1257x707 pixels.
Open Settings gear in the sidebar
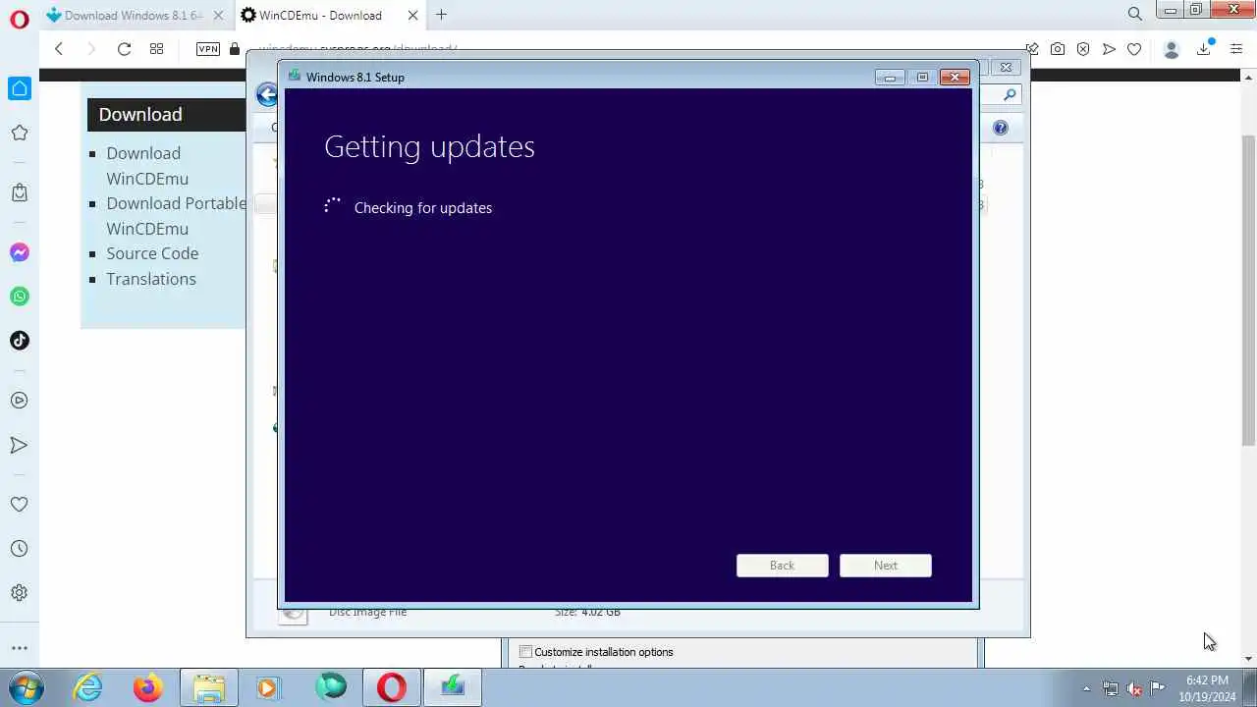pos(20,593)
